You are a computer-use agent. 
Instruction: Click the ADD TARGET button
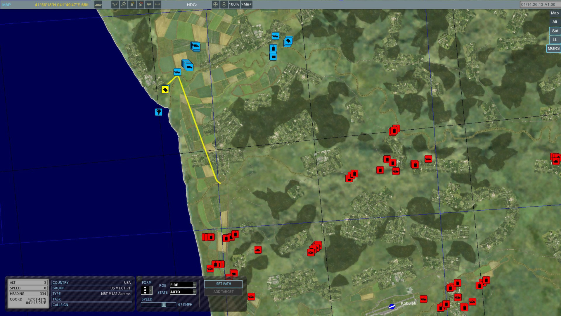(223, 292)
